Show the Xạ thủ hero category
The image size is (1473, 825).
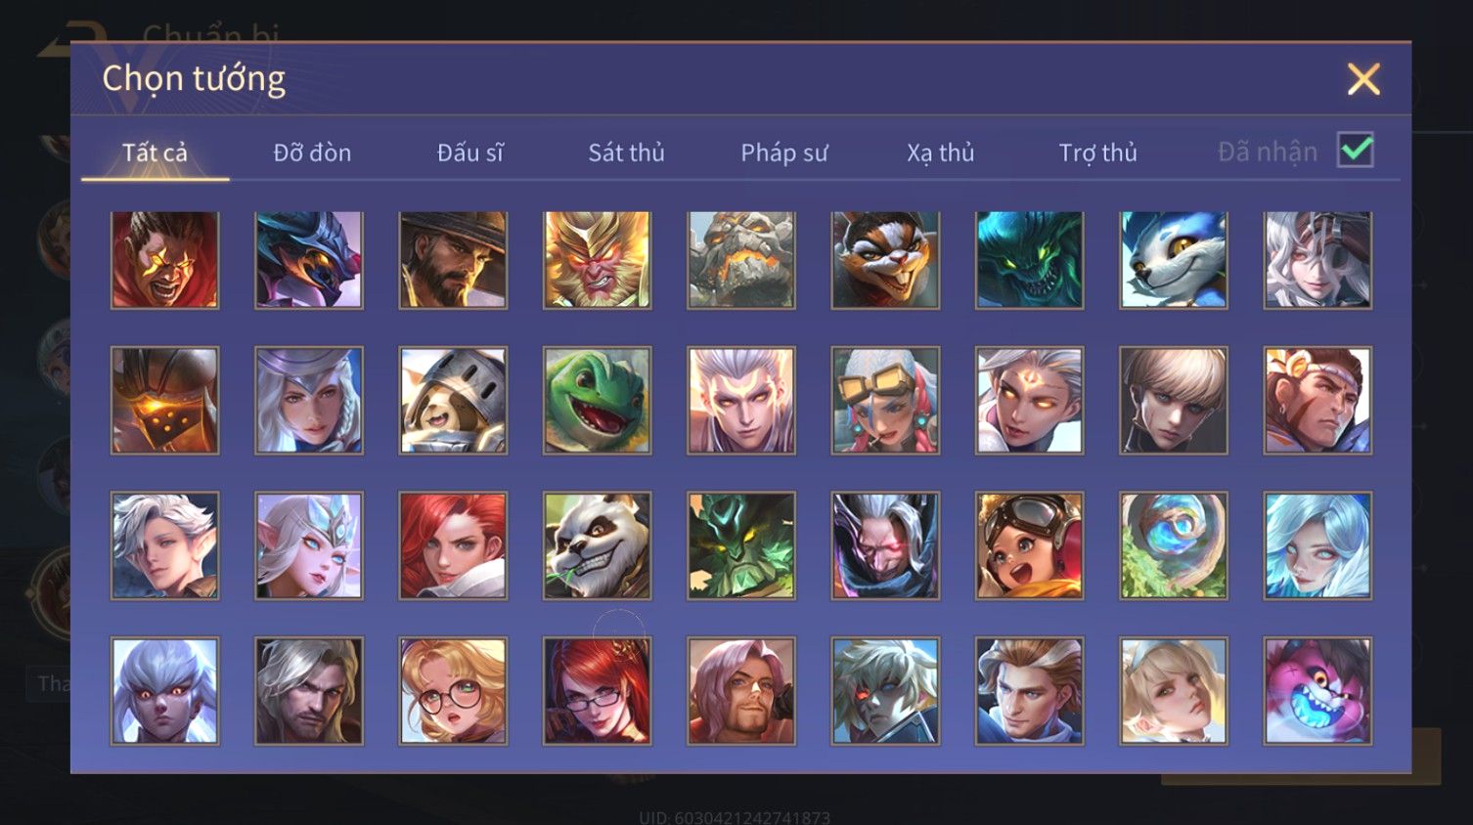click(940, 152)
